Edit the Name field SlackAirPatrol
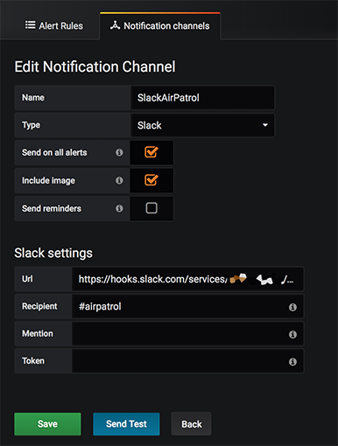 point(202,98)
